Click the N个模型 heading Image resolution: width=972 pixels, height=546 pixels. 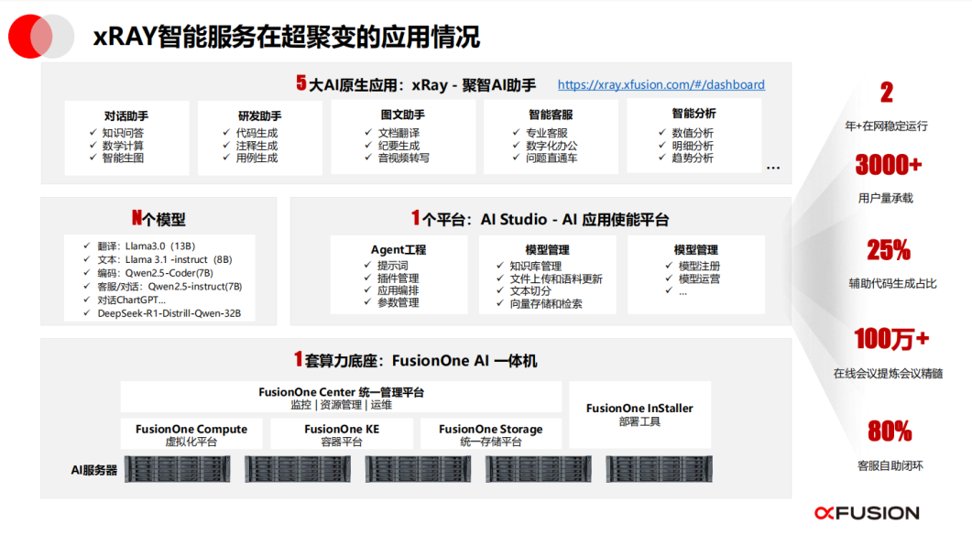pos(158,219)
